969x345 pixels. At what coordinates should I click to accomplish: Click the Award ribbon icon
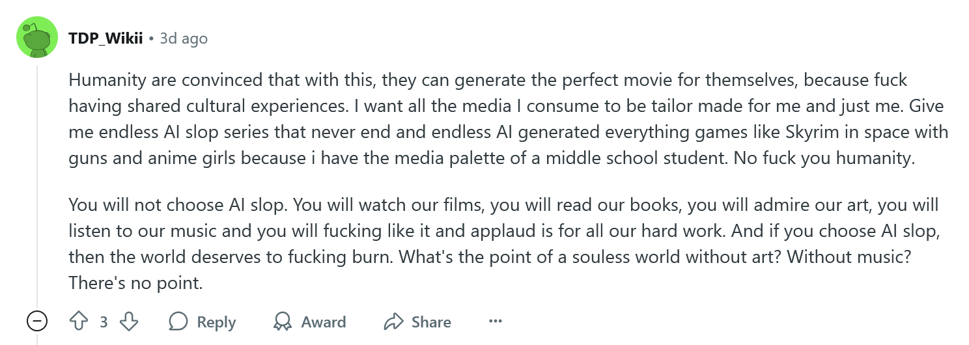coord(283,322)
